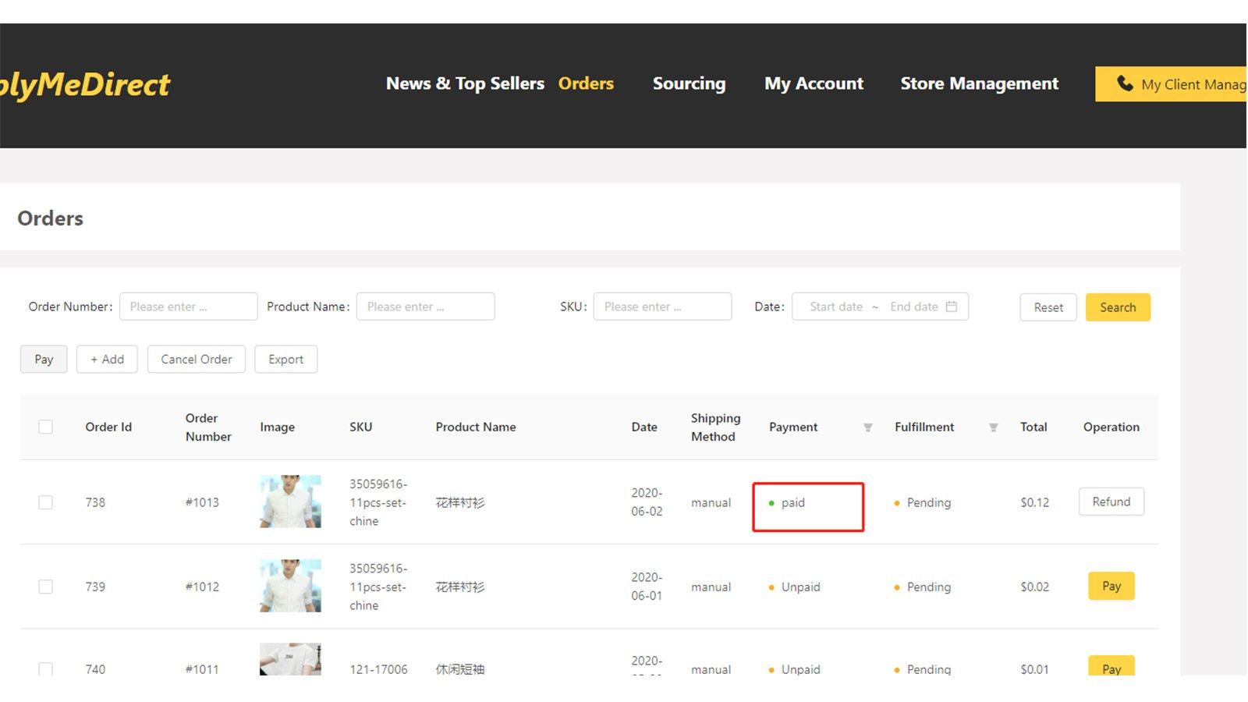The width and height of the screenshot is (1248, 702).
Task: Cancel the selected order
Action: (196, 359)
